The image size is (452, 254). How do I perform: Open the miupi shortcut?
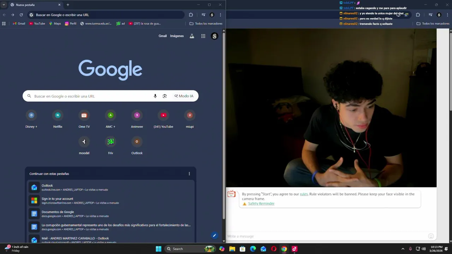[x=190, y=119]
